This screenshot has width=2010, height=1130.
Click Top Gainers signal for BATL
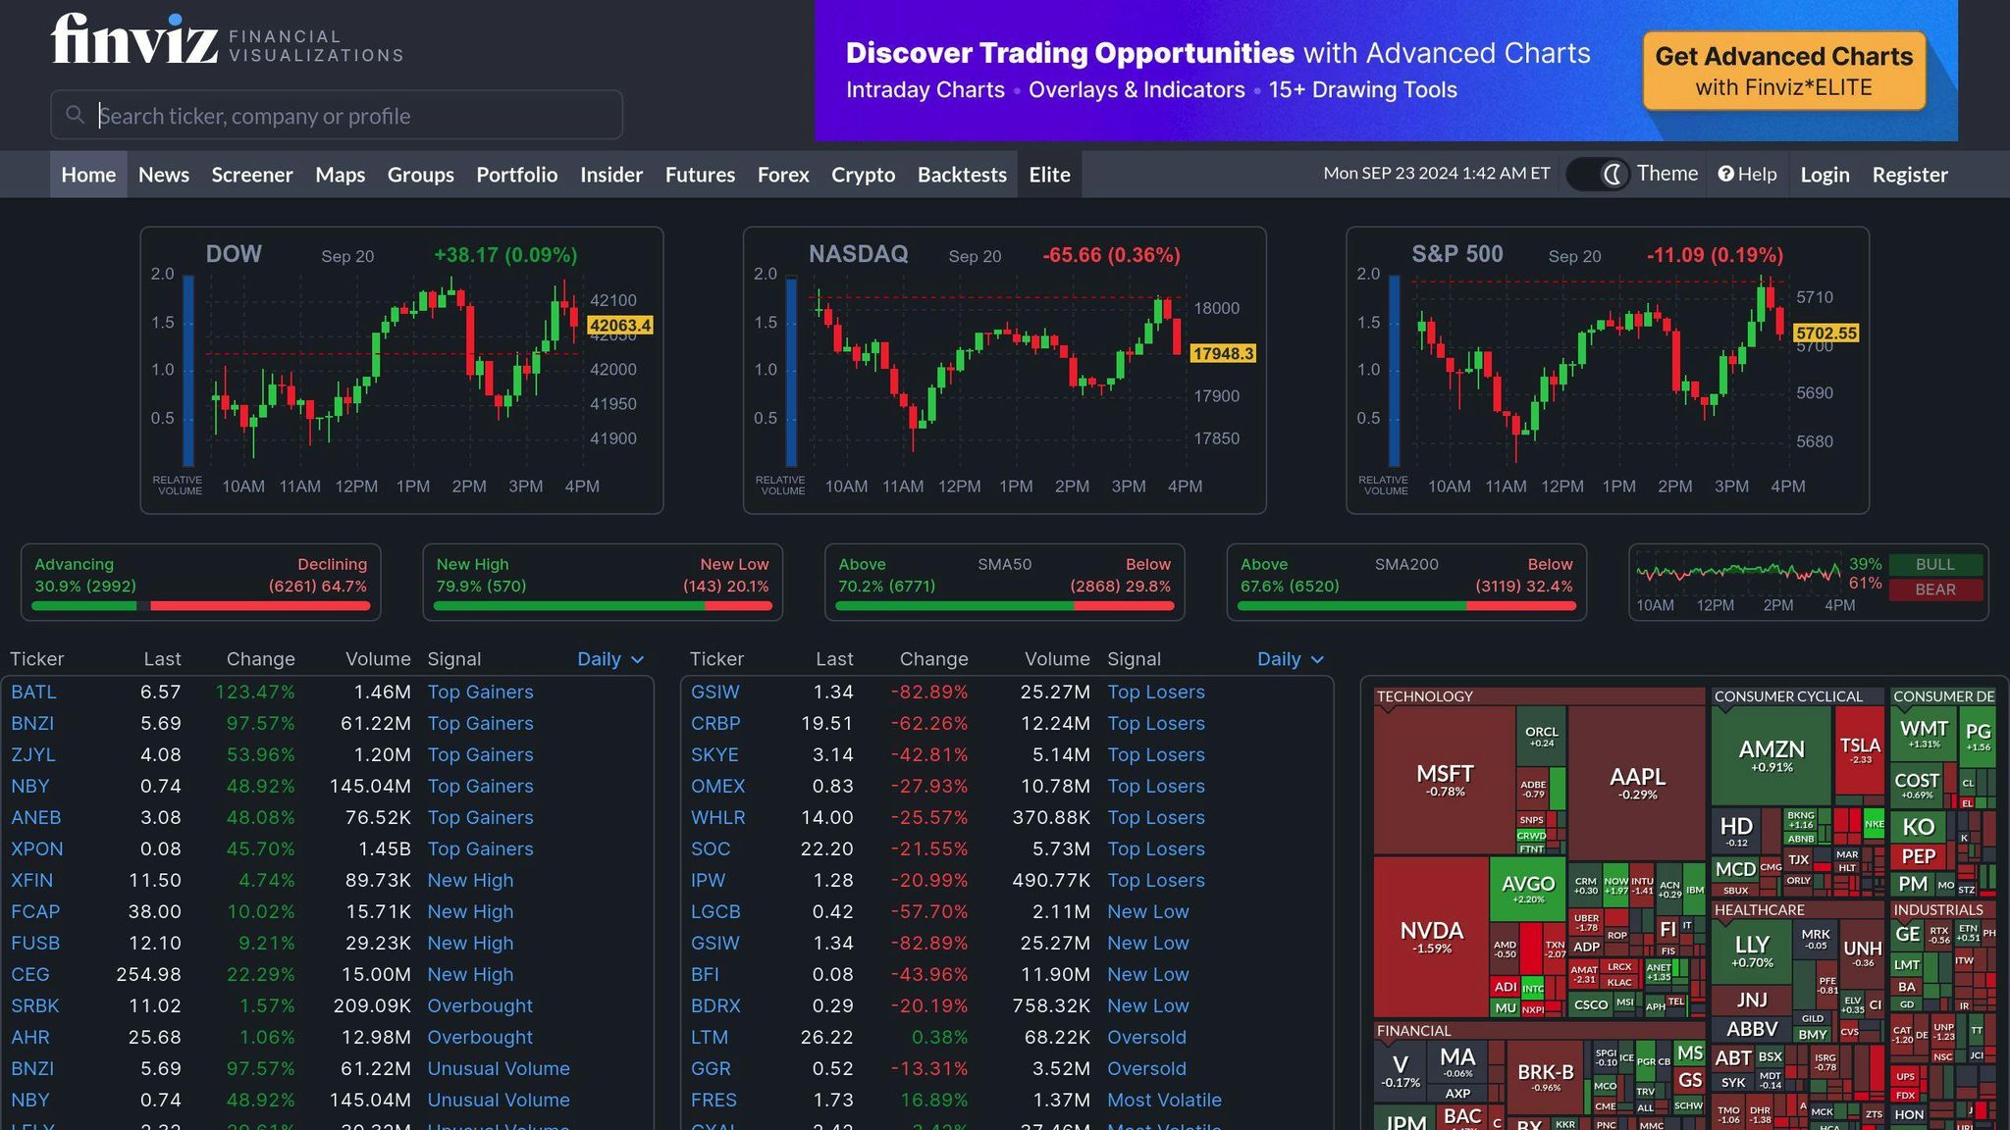480,692
